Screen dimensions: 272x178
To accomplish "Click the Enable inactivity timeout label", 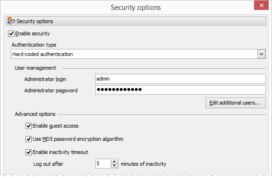I will coord(60,152).
